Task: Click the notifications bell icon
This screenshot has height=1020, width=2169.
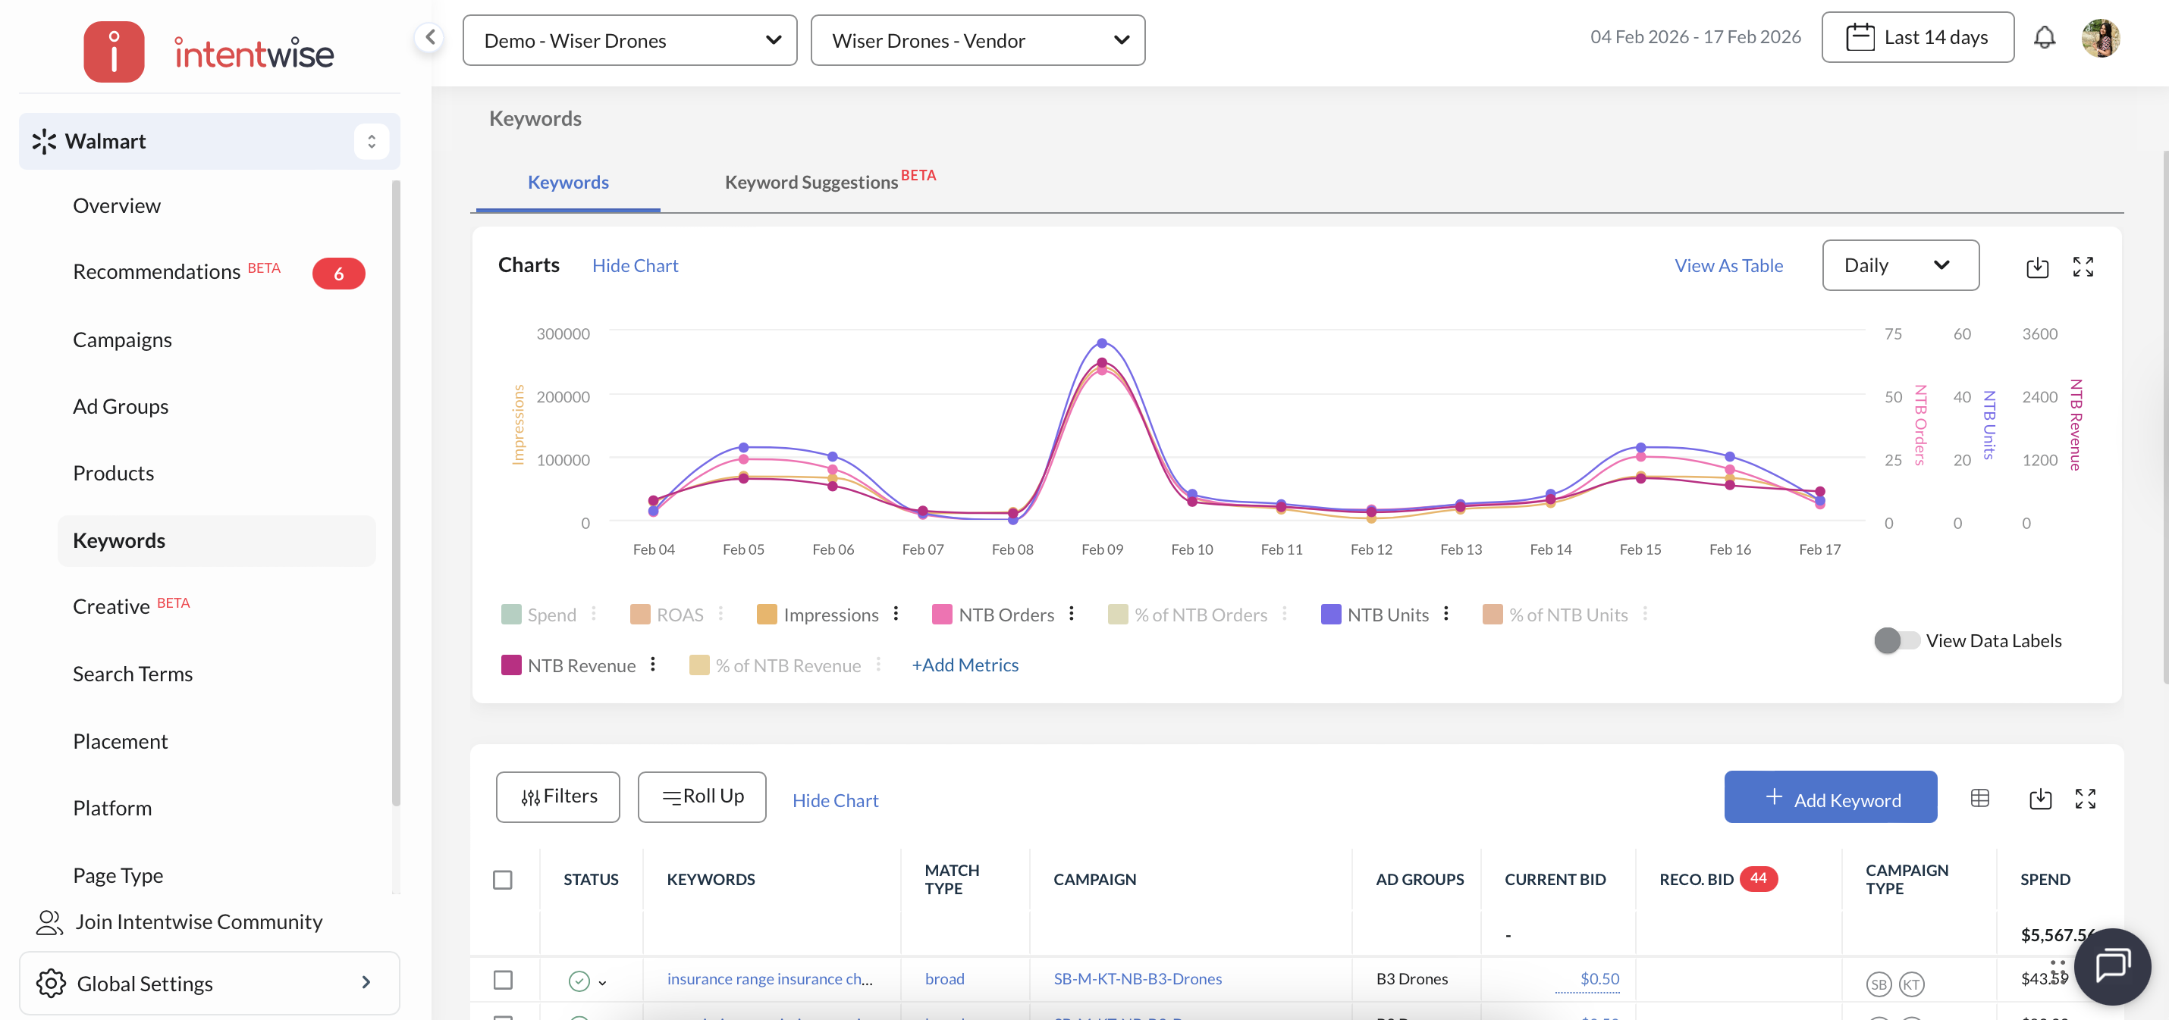Action: [2044, 38]
